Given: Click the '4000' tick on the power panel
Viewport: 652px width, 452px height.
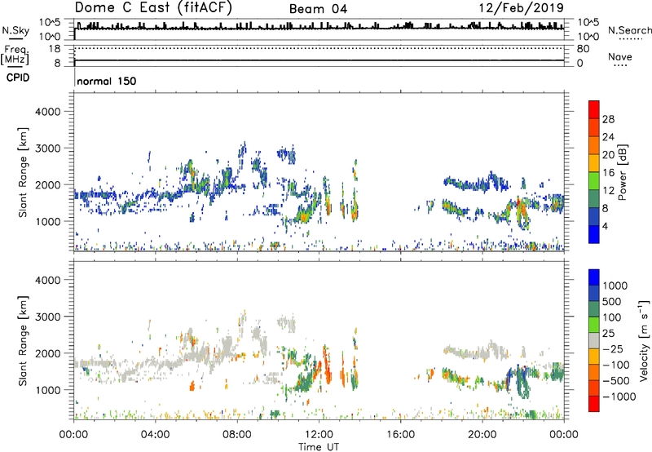Looking at the screenshot, I should 47,112.
